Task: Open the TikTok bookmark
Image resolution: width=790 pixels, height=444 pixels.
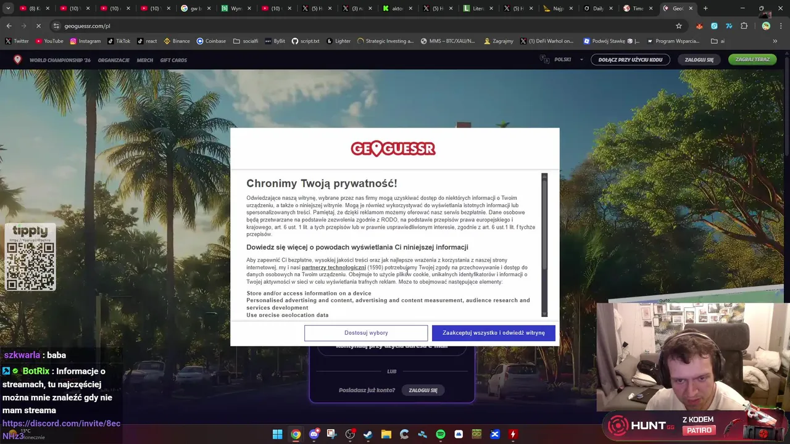Action: 118,41
